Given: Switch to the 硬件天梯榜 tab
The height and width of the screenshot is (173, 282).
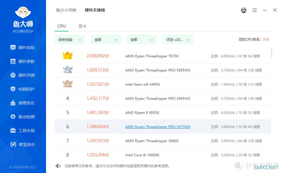Looking at the screenshot, I should (x=95, y=10).
